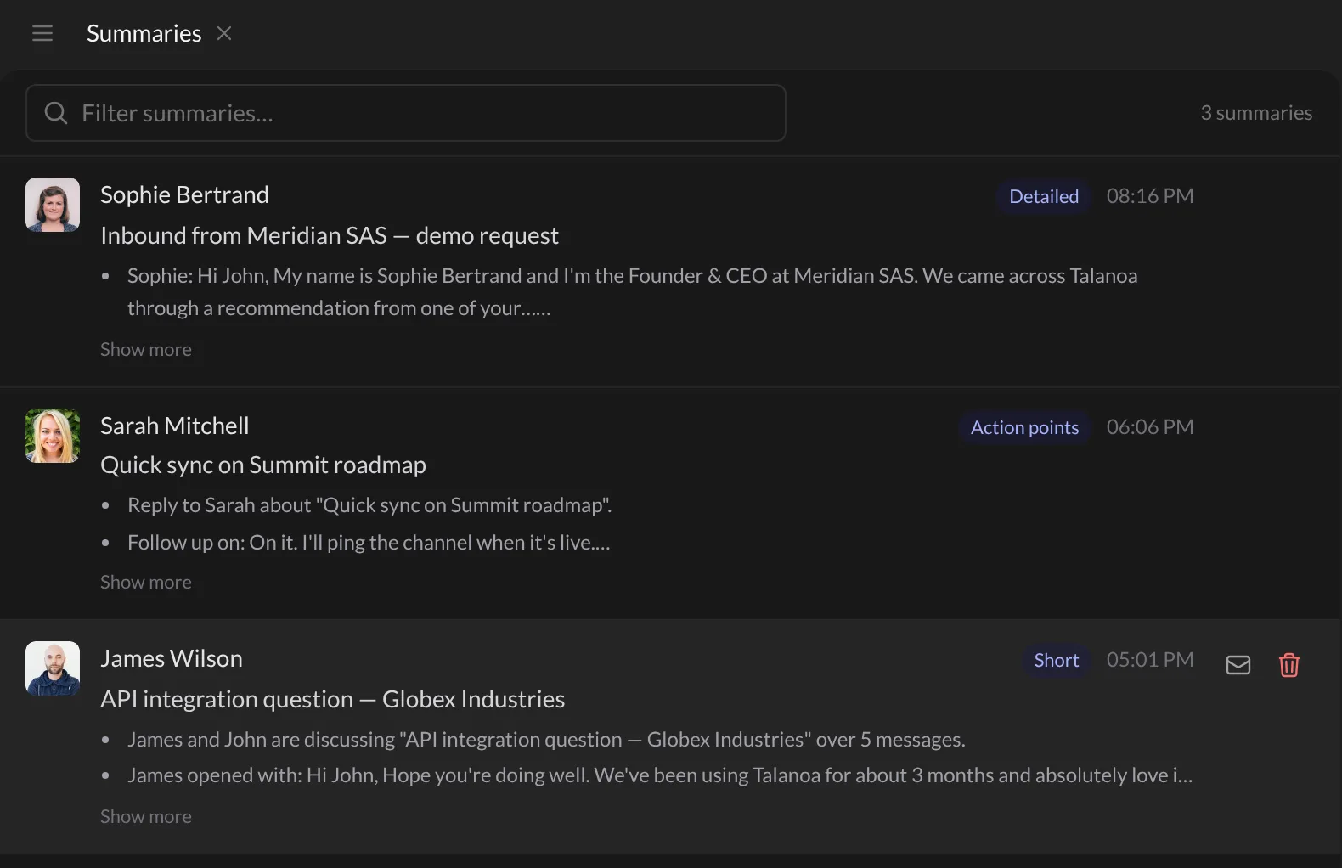This screenshot has width=1342, height=868.
Task: Click the 'James and John are discussing' bullet
Action: (546, 740)
